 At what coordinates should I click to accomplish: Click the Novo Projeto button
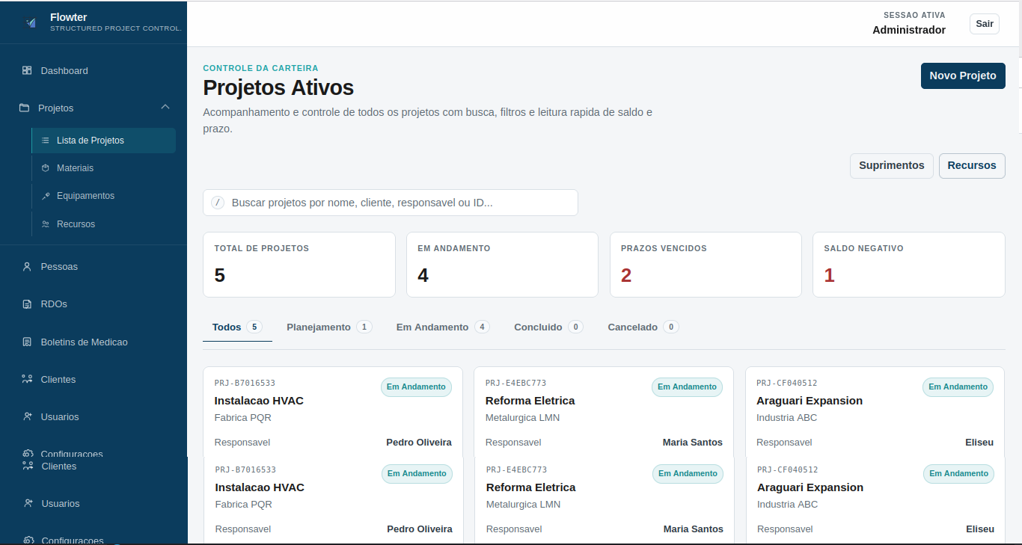pos(963,76)
